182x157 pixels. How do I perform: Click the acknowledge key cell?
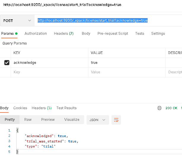(50, 63)
